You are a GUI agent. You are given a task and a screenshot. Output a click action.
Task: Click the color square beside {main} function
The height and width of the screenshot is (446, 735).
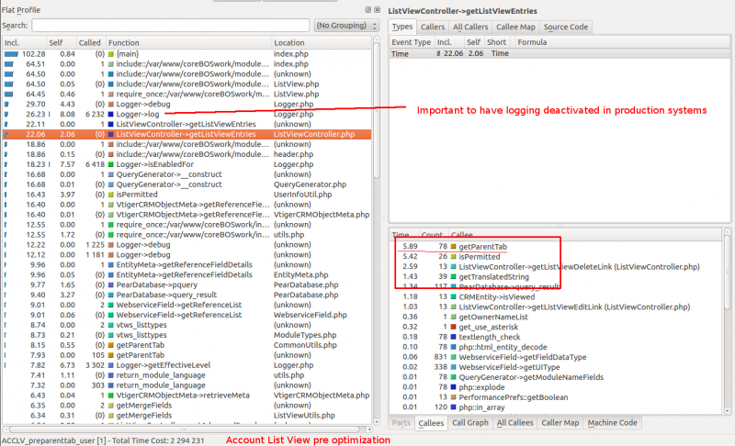[111, 54]
